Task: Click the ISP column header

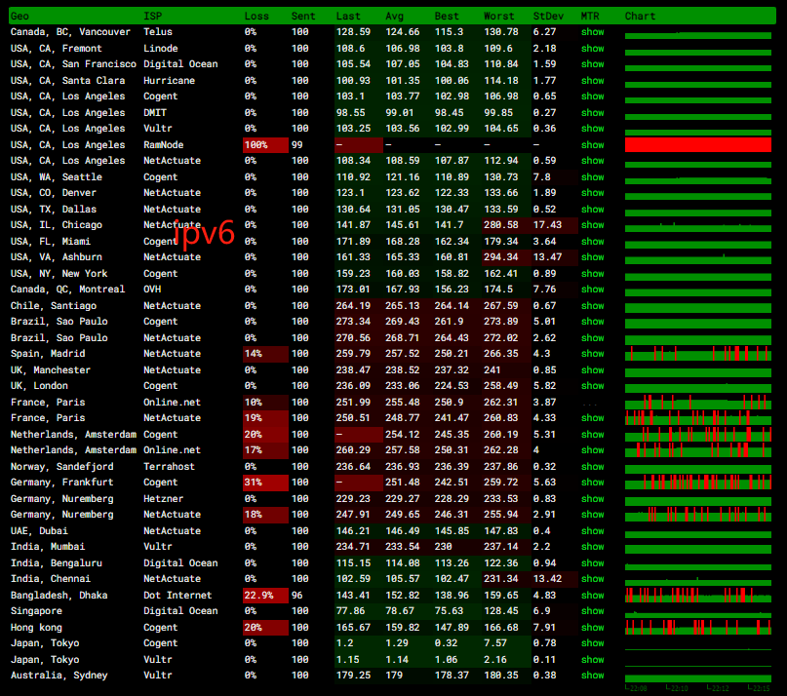Action: coord(152,16)
